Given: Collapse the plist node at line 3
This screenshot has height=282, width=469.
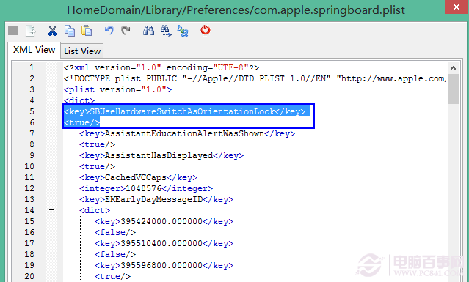Looking at the screenshot, I should click(52, 89).
